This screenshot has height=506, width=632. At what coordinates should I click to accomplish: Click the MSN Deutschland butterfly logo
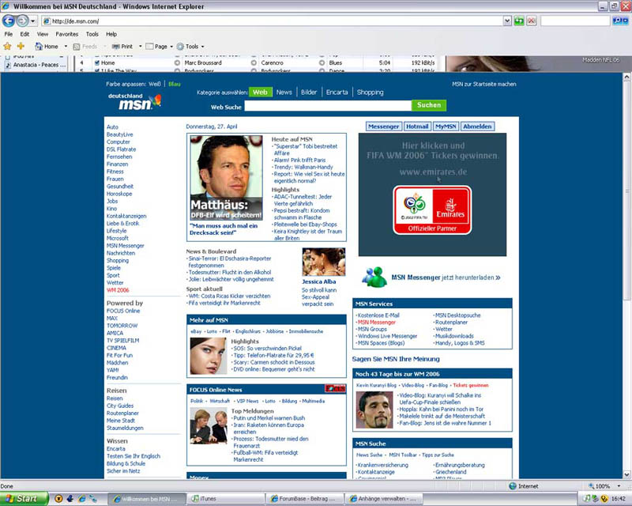[134, 102]
